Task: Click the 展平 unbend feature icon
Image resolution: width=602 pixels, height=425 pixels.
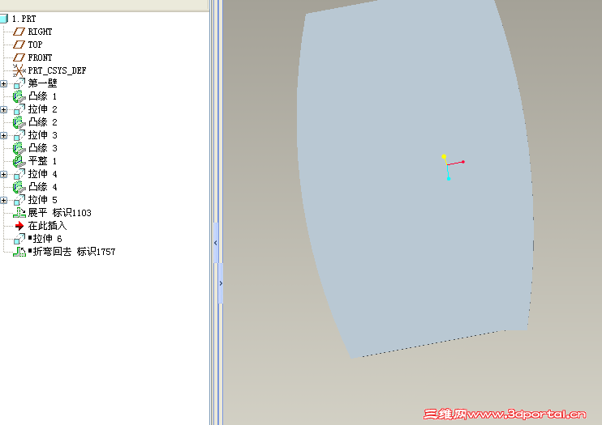Action: (x=19, y=213)
